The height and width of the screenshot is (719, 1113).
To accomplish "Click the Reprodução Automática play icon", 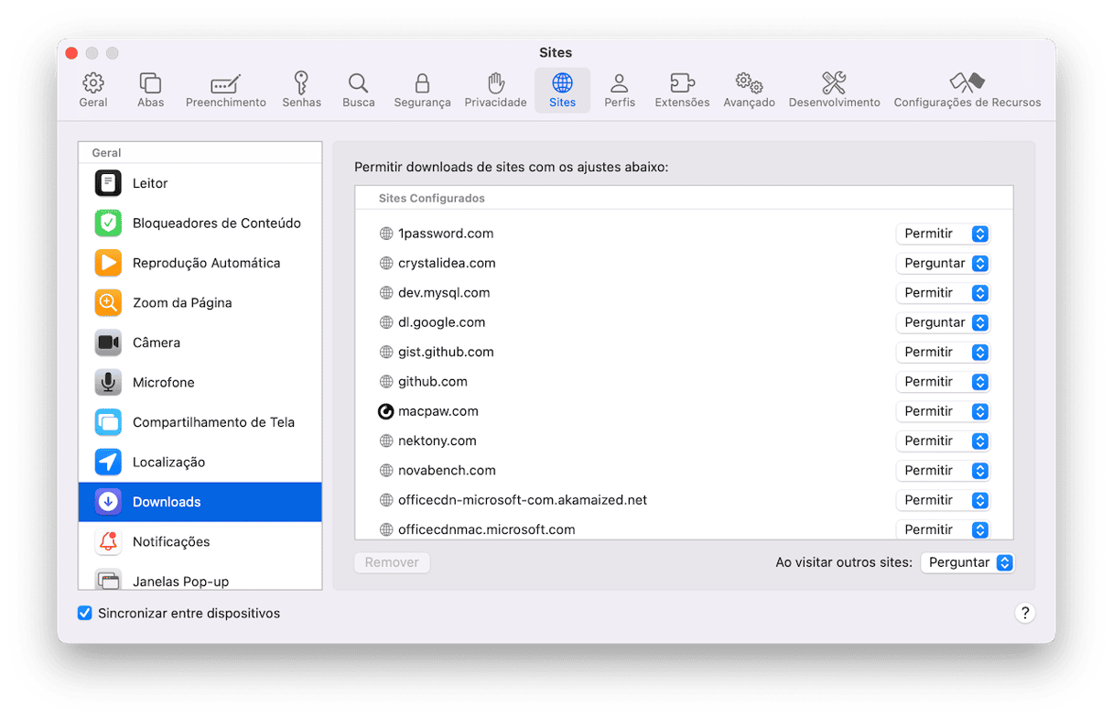I will (x=108, y=263).
